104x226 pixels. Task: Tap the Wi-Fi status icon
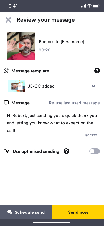click(89, 6)
